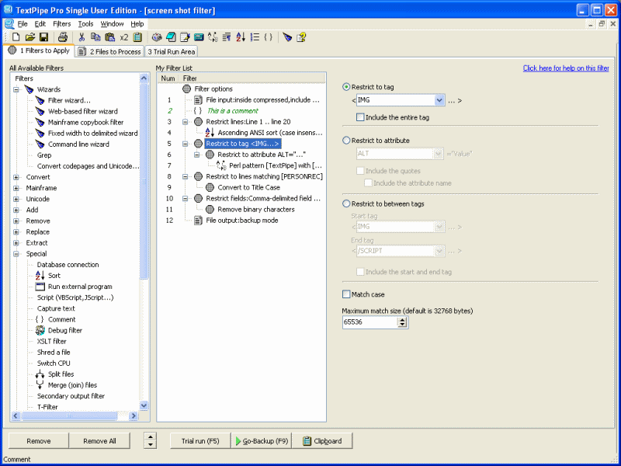Open the help on this filter link

pos(566,68)
